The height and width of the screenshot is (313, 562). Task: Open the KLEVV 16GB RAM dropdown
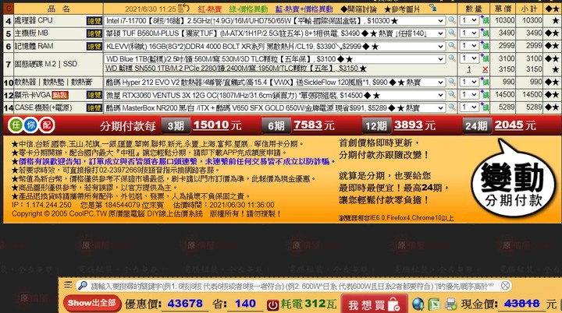(x=275, y=46)
